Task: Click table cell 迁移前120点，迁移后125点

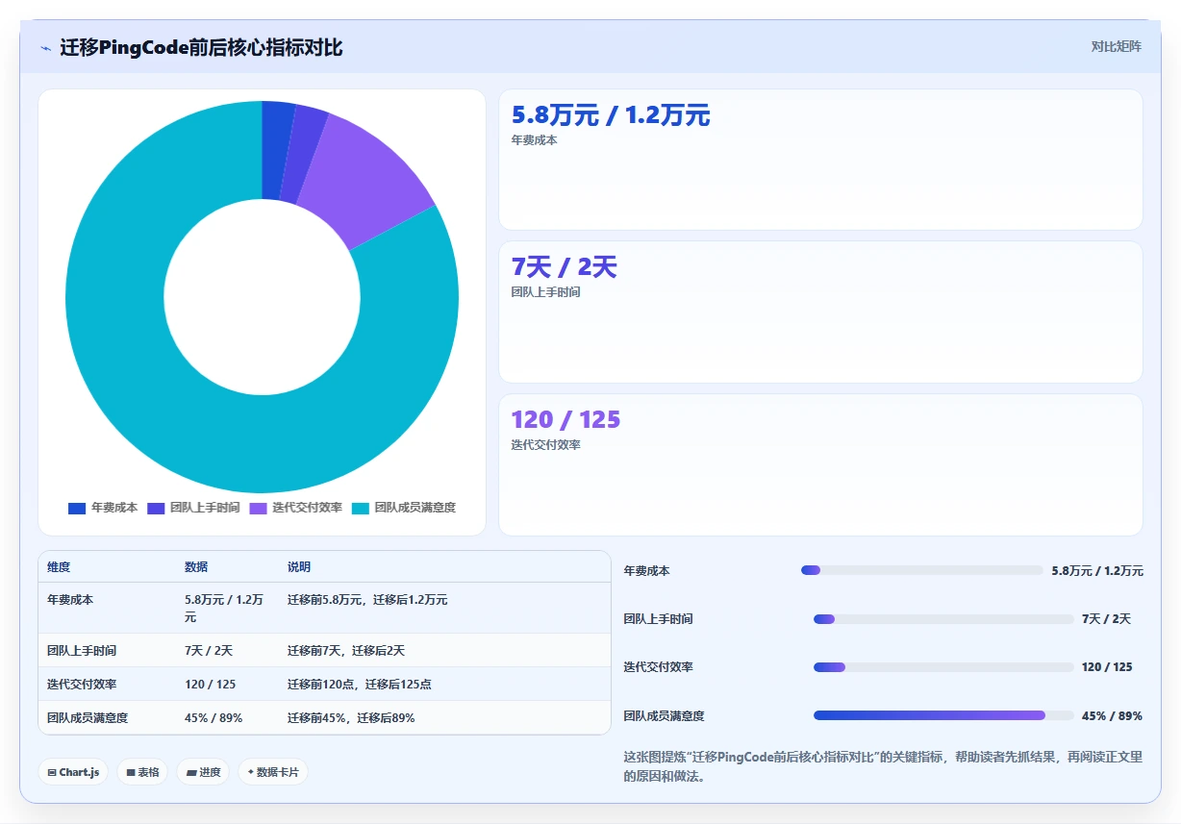Action: 360,685
